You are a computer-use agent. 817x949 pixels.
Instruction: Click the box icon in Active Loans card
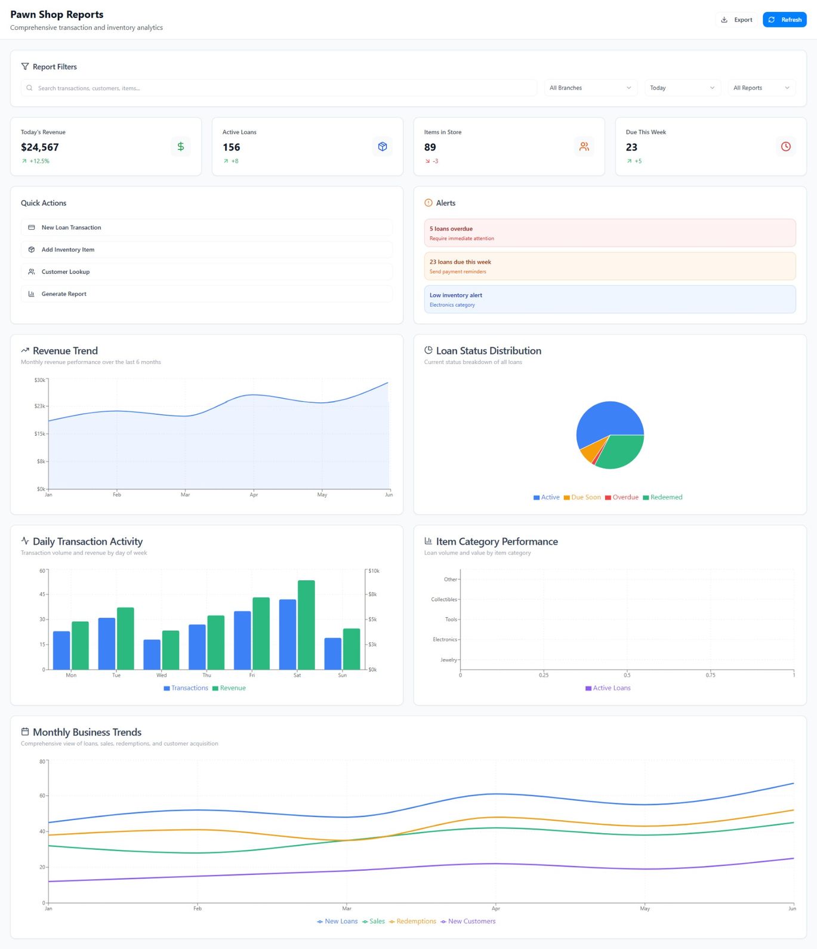[383, 146]
